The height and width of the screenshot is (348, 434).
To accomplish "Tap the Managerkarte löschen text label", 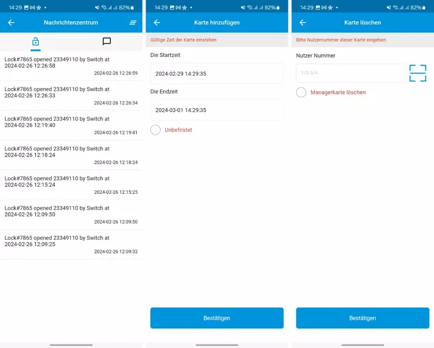I will [x=338, y=92].
